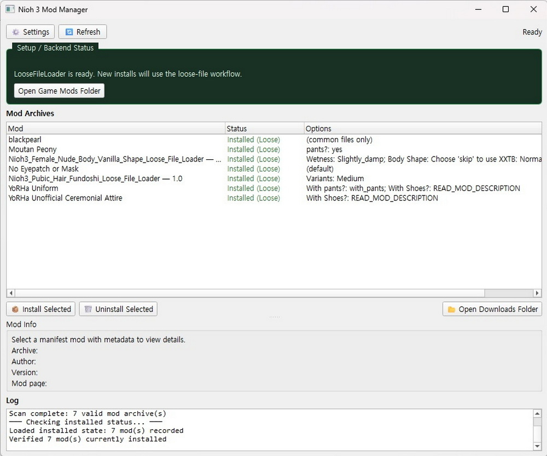547x456 pixels.
Task: Click the Log panel scroll up arrow
Action: click(x=537, y=413)
